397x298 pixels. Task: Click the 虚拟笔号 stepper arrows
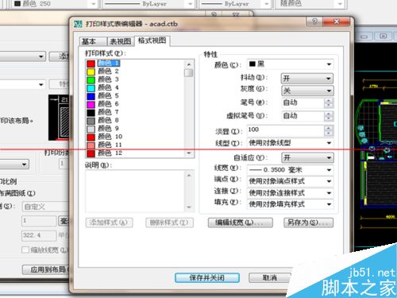point(329,116)
